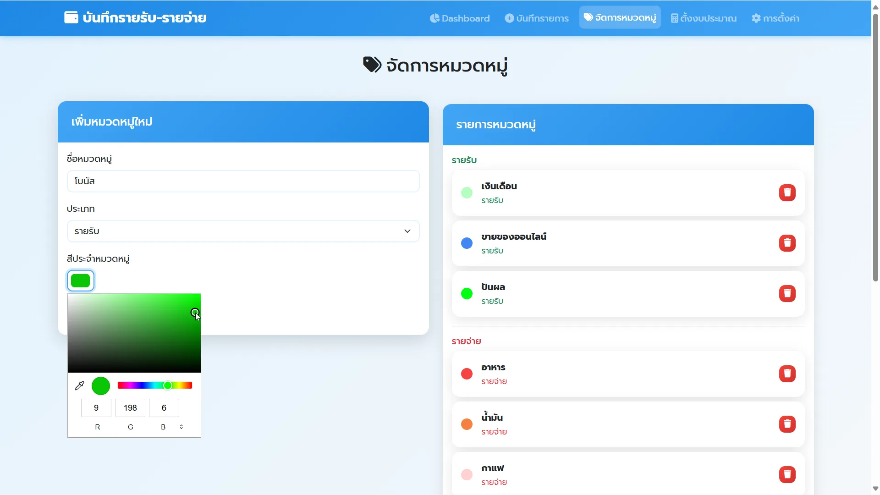Remove the ปันผล category via trash icon
The image size is (880, 495).
(787, 294)
